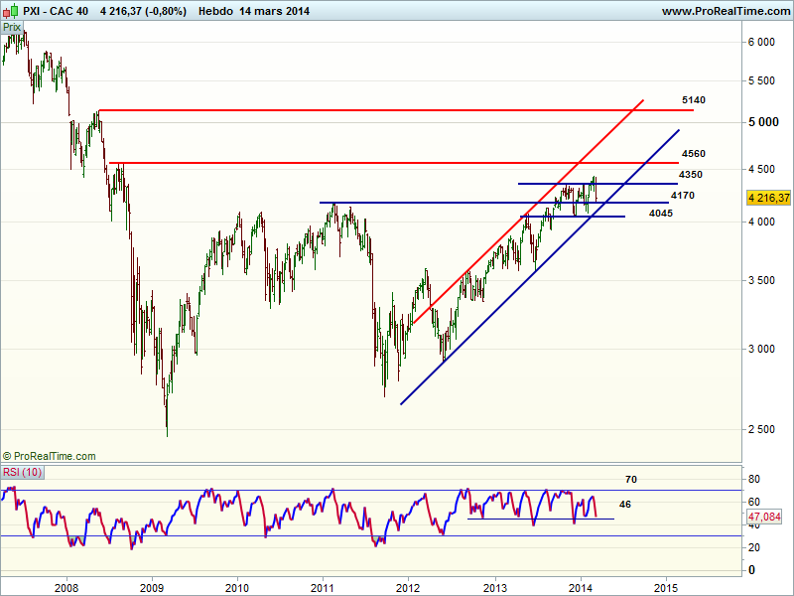Click the RSI (10) indicator label
This screenshot has width=794, height=596.
coord(24,472)
